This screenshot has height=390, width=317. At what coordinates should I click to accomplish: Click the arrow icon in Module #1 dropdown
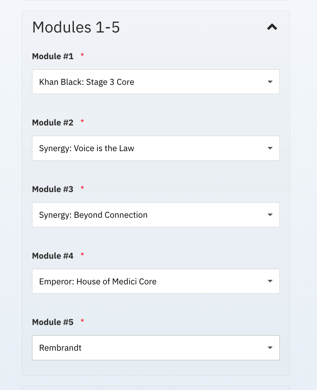[x=270, y=82]
